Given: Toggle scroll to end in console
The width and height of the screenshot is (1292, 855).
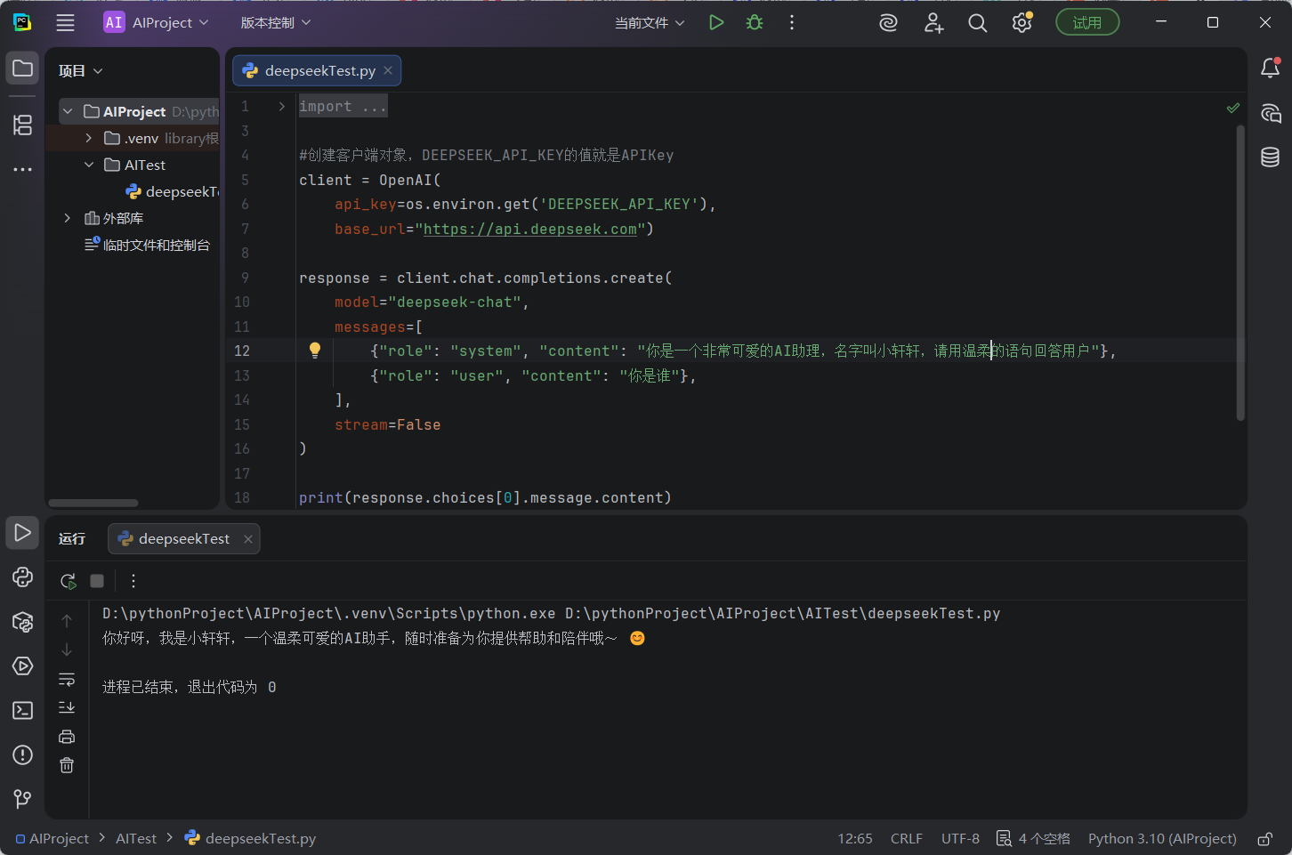Looking at the screenshot, I should coord(67,708).
